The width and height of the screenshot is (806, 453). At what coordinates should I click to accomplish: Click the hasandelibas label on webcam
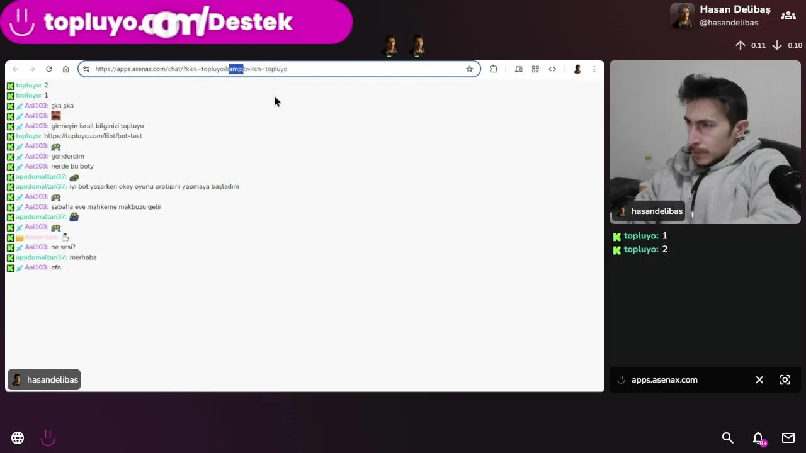(649, 211)
